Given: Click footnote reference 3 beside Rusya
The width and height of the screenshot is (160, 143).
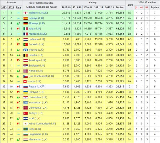Looking at the screenshot, I should coord(43,86).
